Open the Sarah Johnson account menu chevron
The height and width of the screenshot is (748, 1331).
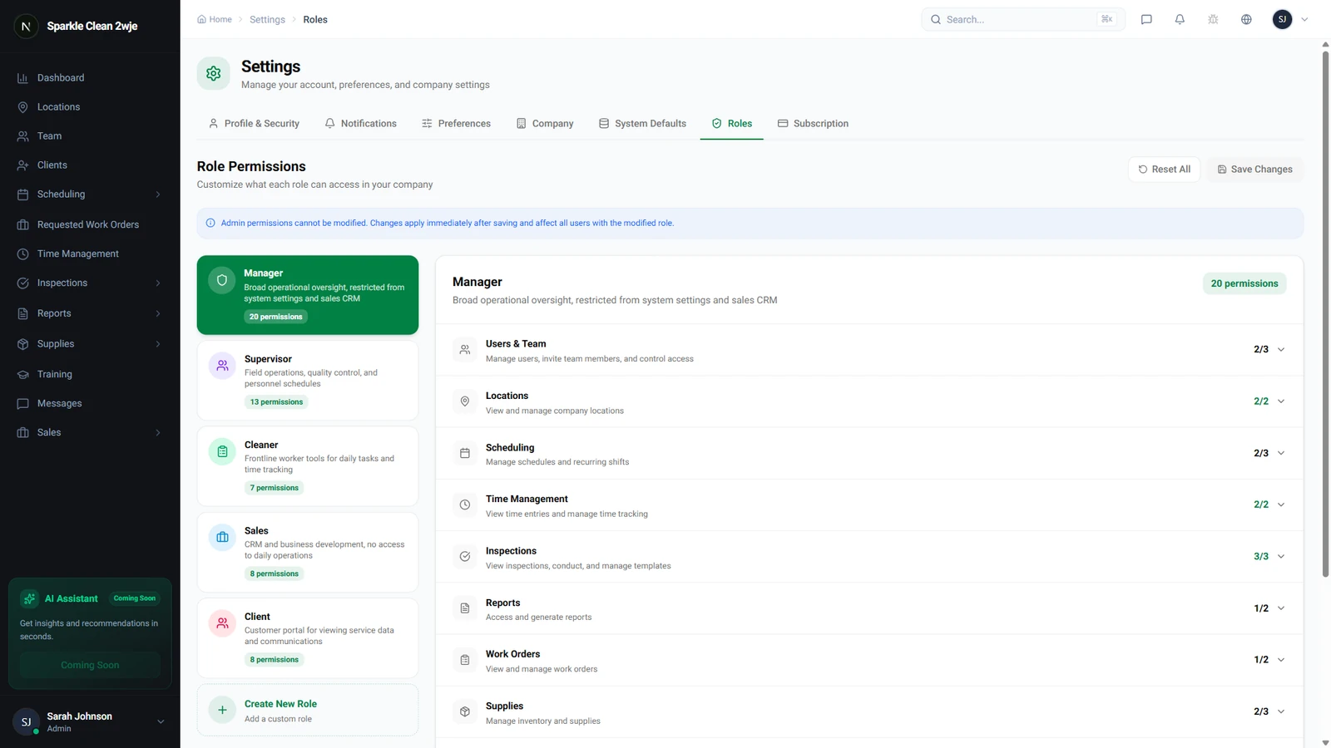click(x=161, y=722)
